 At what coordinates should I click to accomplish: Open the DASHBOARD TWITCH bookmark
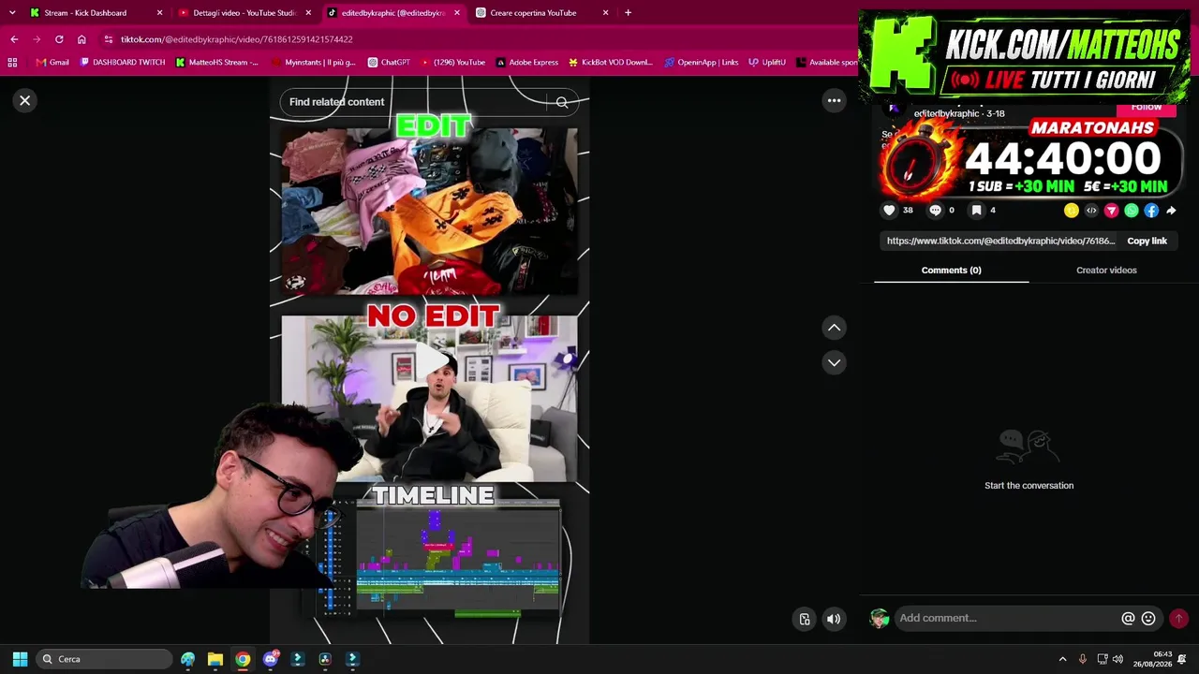(123, 63)
